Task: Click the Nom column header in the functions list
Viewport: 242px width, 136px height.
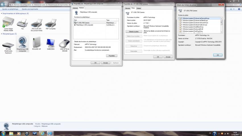Action: (x=90, y=20)
